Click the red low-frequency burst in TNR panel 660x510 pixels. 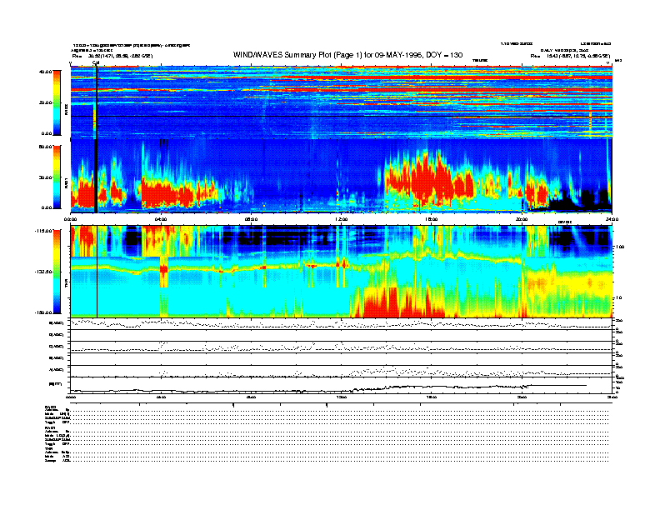[x=381, y=302]
